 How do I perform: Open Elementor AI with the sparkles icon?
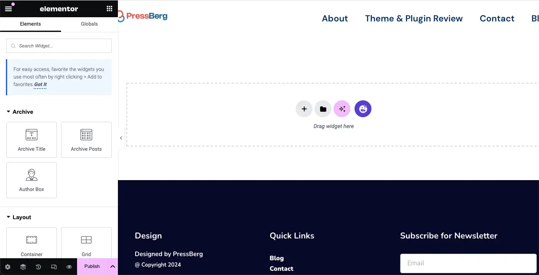pos(342,109)
